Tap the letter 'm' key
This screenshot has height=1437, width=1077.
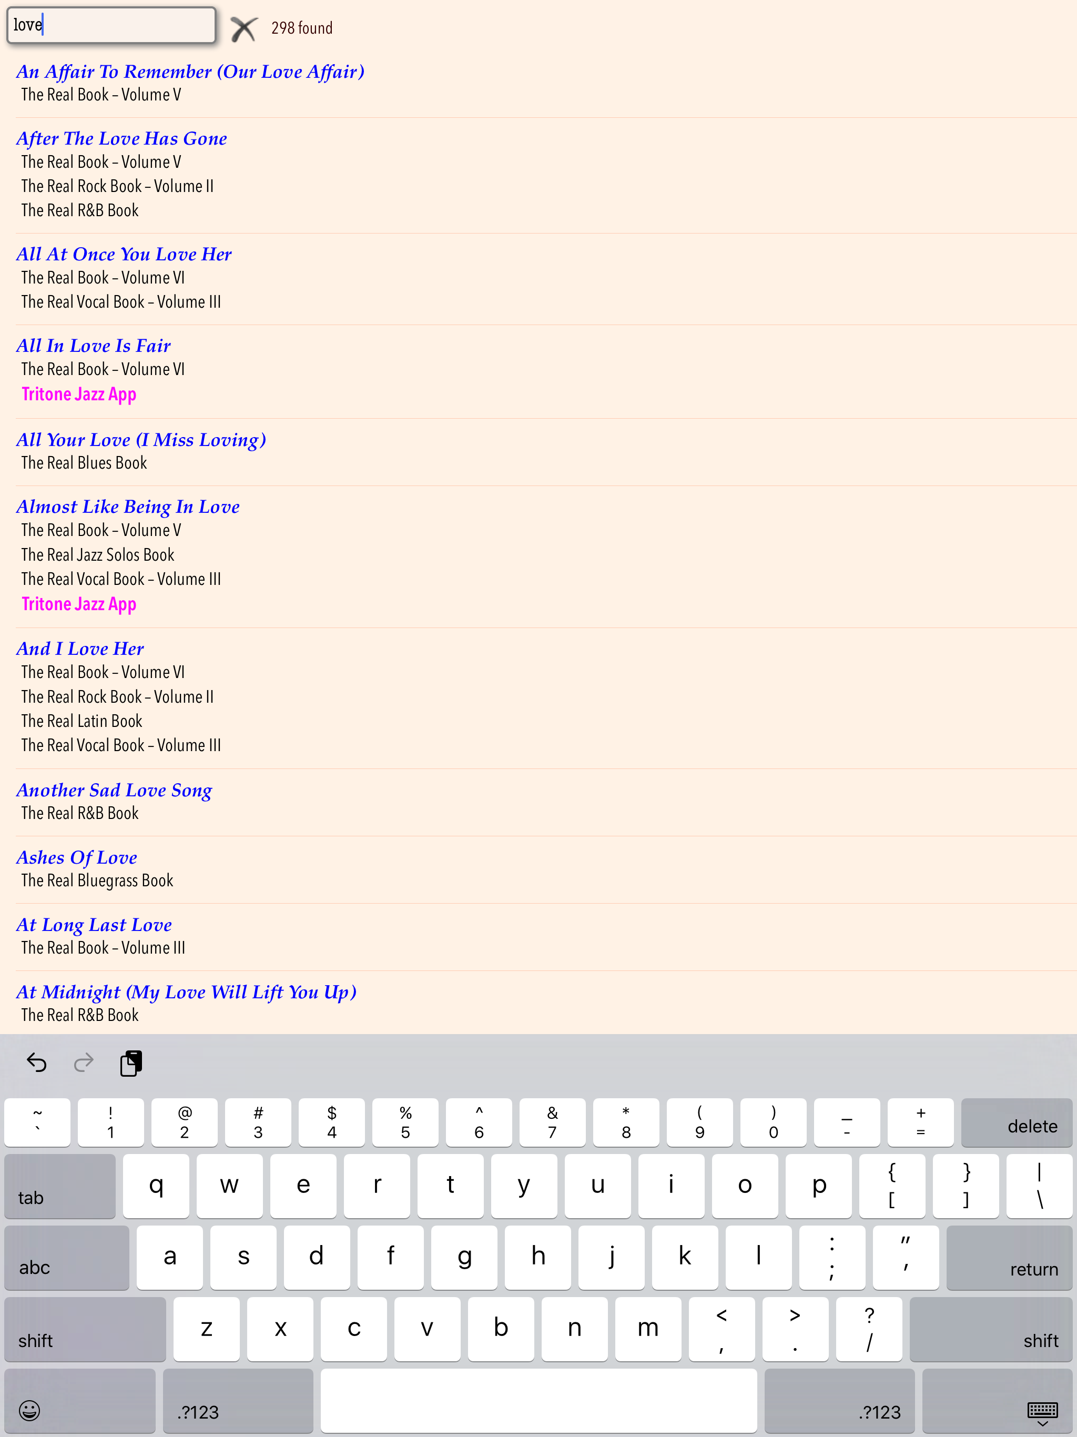tap(648, 1329)
